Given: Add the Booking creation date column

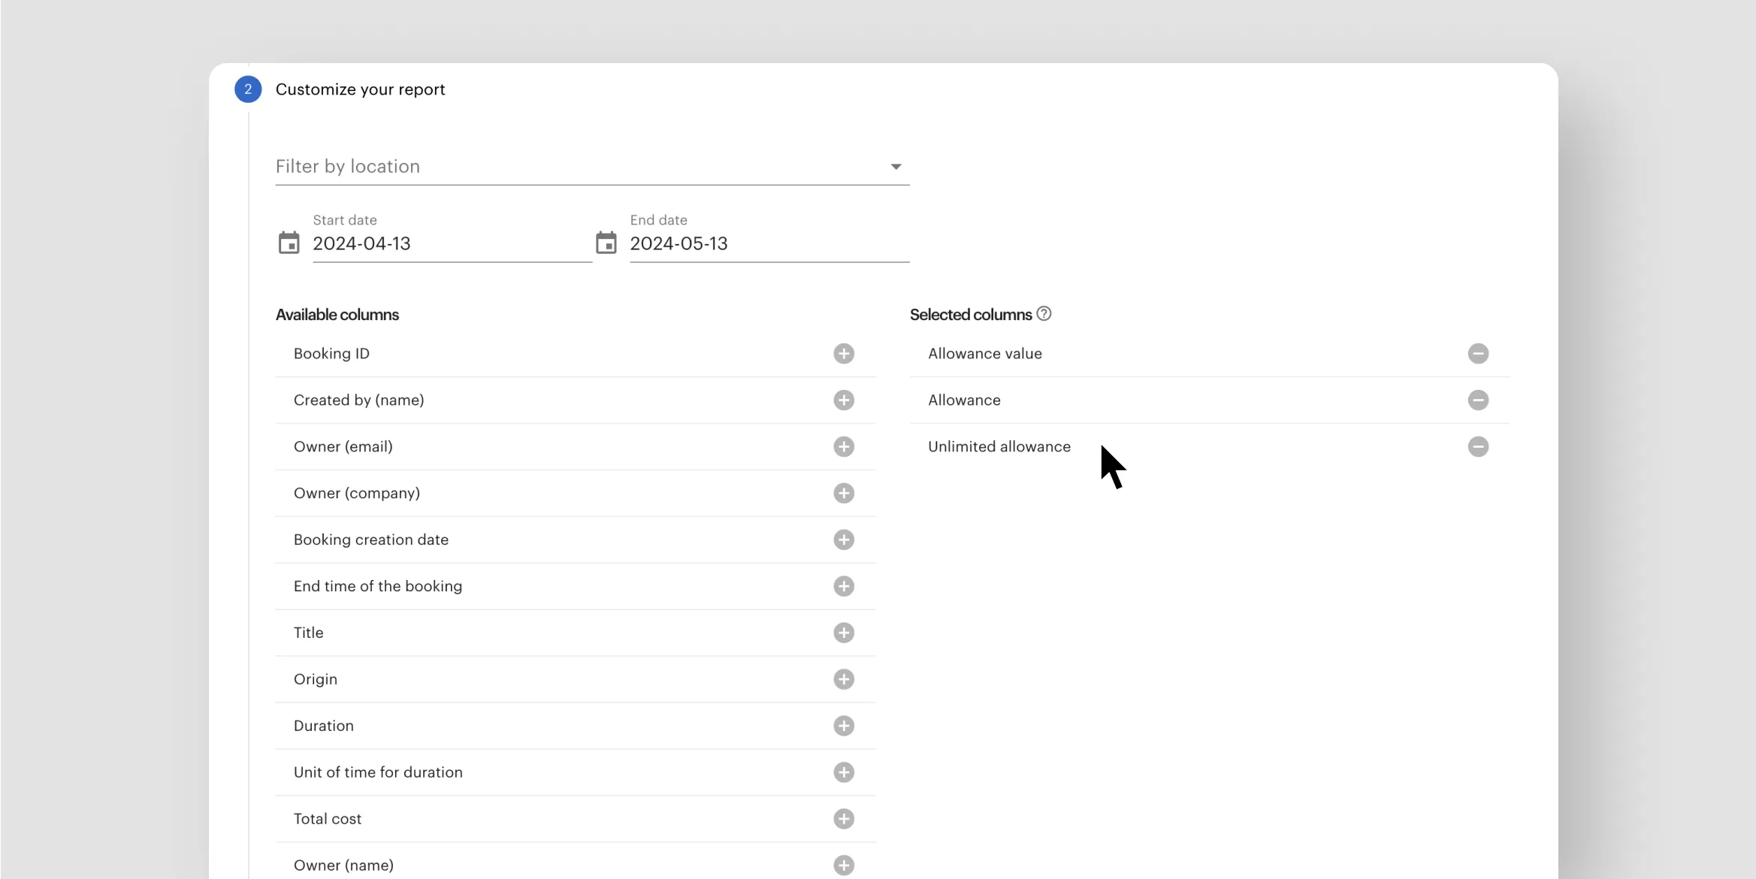Looking at the screenshot, I should point(844,540).
